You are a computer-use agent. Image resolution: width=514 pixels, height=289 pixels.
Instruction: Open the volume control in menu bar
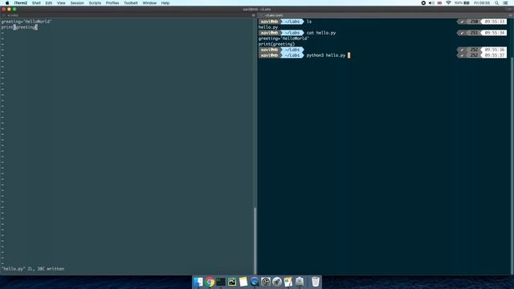pos(431,3)
